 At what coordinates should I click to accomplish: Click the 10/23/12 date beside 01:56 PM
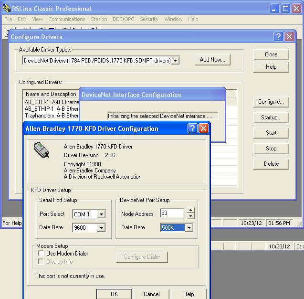point(251,223)
